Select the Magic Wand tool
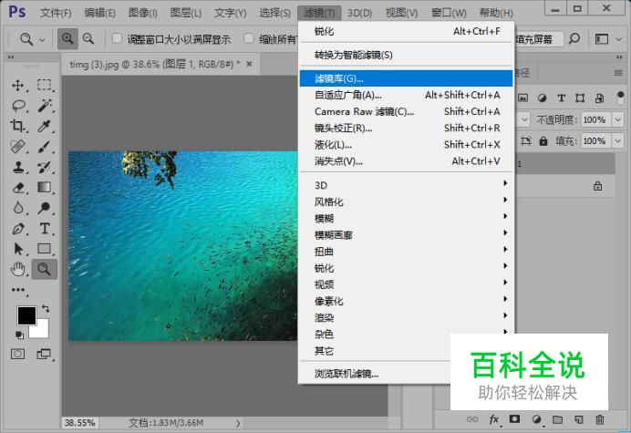 click(x=45, y=106)
